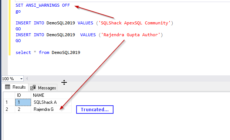Switch to the Results tab

15,87
